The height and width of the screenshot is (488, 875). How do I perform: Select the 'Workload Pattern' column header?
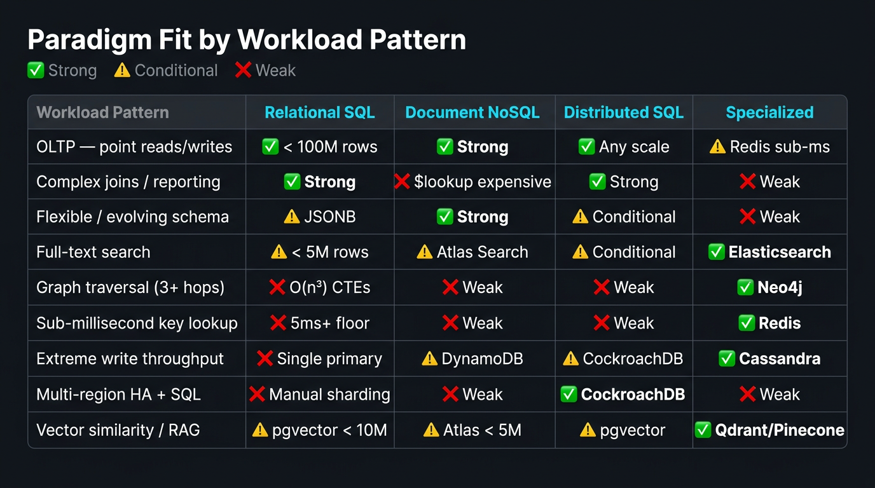click(103, 112)
